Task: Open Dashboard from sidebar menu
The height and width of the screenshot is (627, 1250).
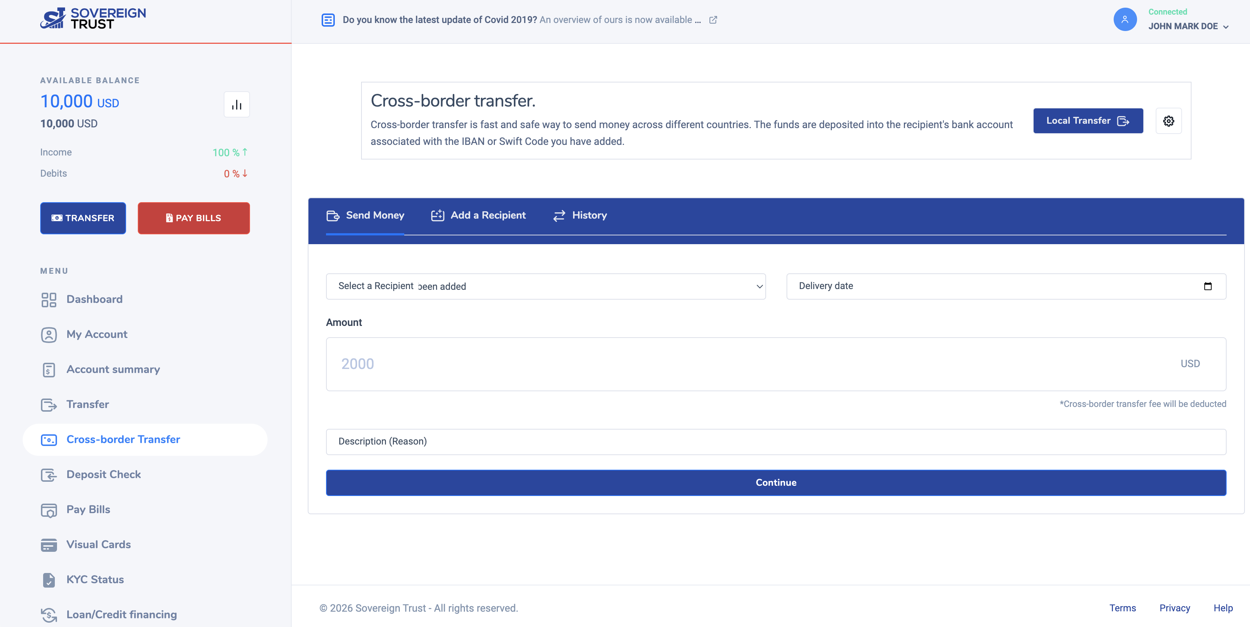Action: coord(94,299)
